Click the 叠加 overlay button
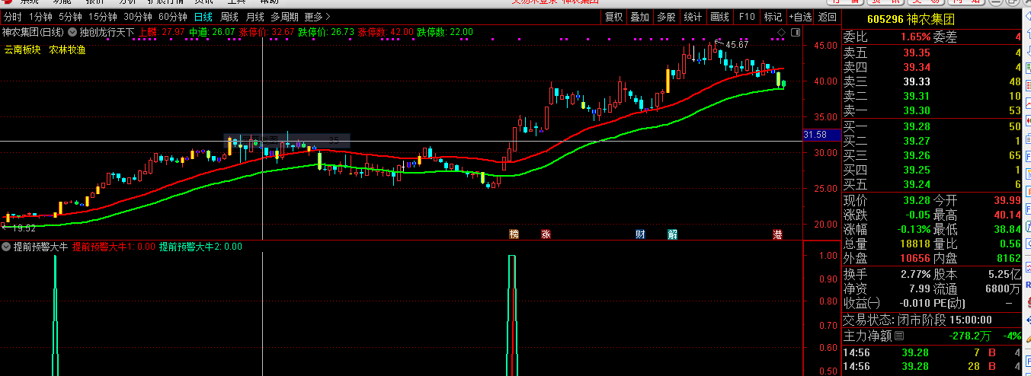 tap(640, 17)
